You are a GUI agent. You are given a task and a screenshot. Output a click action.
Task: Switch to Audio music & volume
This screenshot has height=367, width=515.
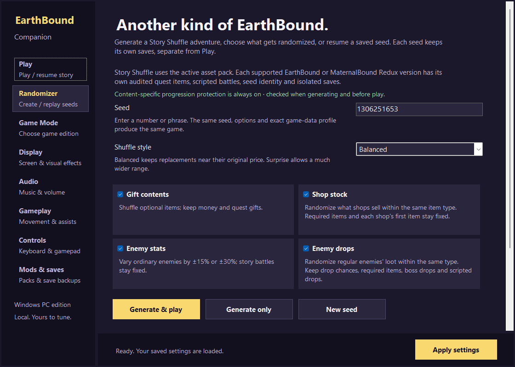[51, 187]
